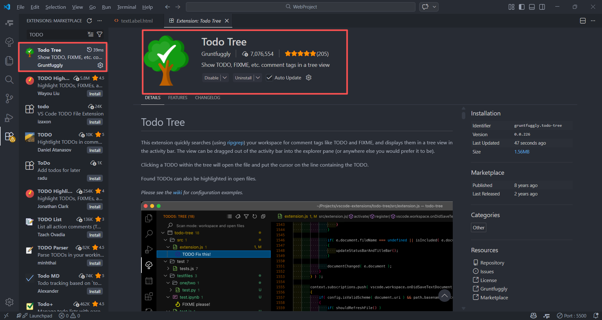Image resolution: width=602 pixels, height=320 pixels.
Task: Open notifications bell in status bar
Action: coord(596,316)
